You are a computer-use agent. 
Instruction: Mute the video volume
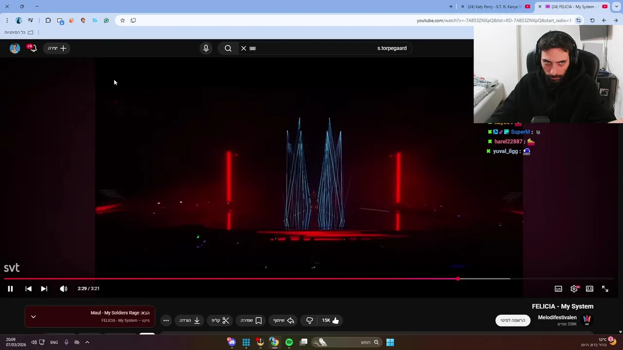tap(63, 289)
